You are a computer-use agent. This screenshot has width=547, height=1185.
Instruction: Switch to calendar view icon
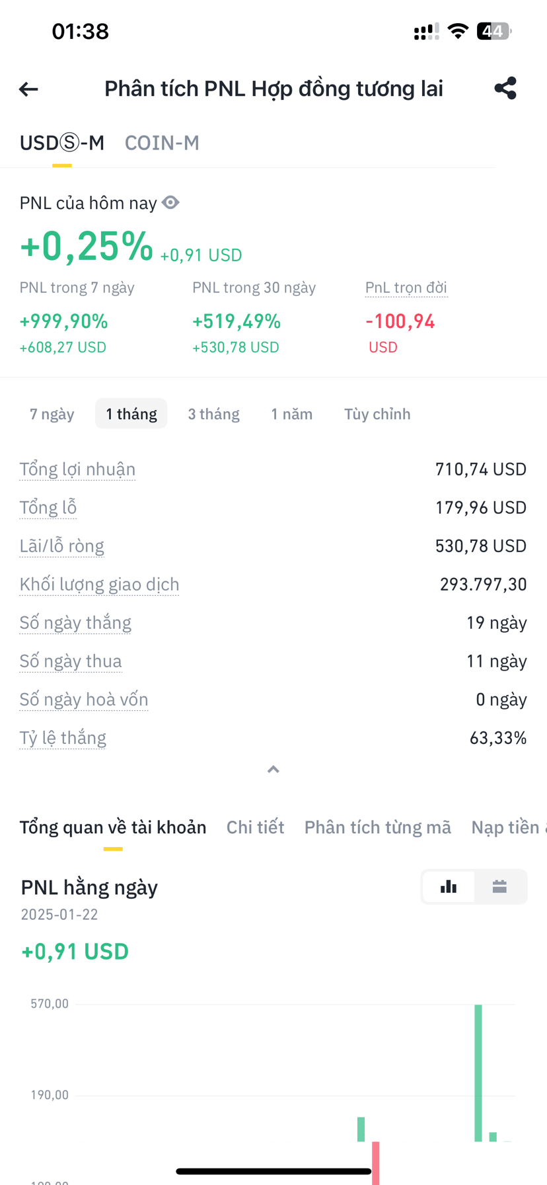(499, 887)
